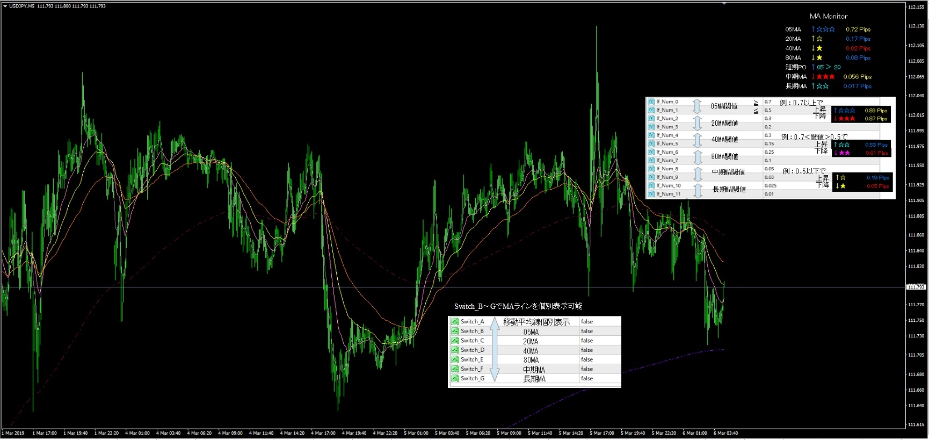Image resolution: width=929 pixels, height=440 pixels.
Task: Click the variable icon beside If_Num_7
Action: pyautogui.click(x=651, y=160)
